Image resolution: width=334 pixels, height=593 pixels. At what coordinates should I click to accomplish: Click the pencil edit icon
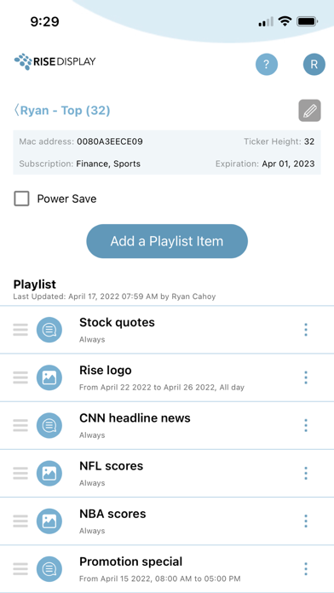click(x=310, y=111)
